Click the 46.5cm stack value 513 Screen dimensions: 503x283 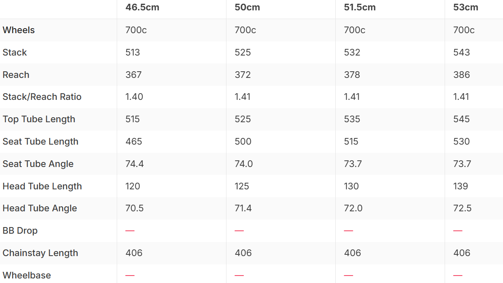[x=133, y=53]
